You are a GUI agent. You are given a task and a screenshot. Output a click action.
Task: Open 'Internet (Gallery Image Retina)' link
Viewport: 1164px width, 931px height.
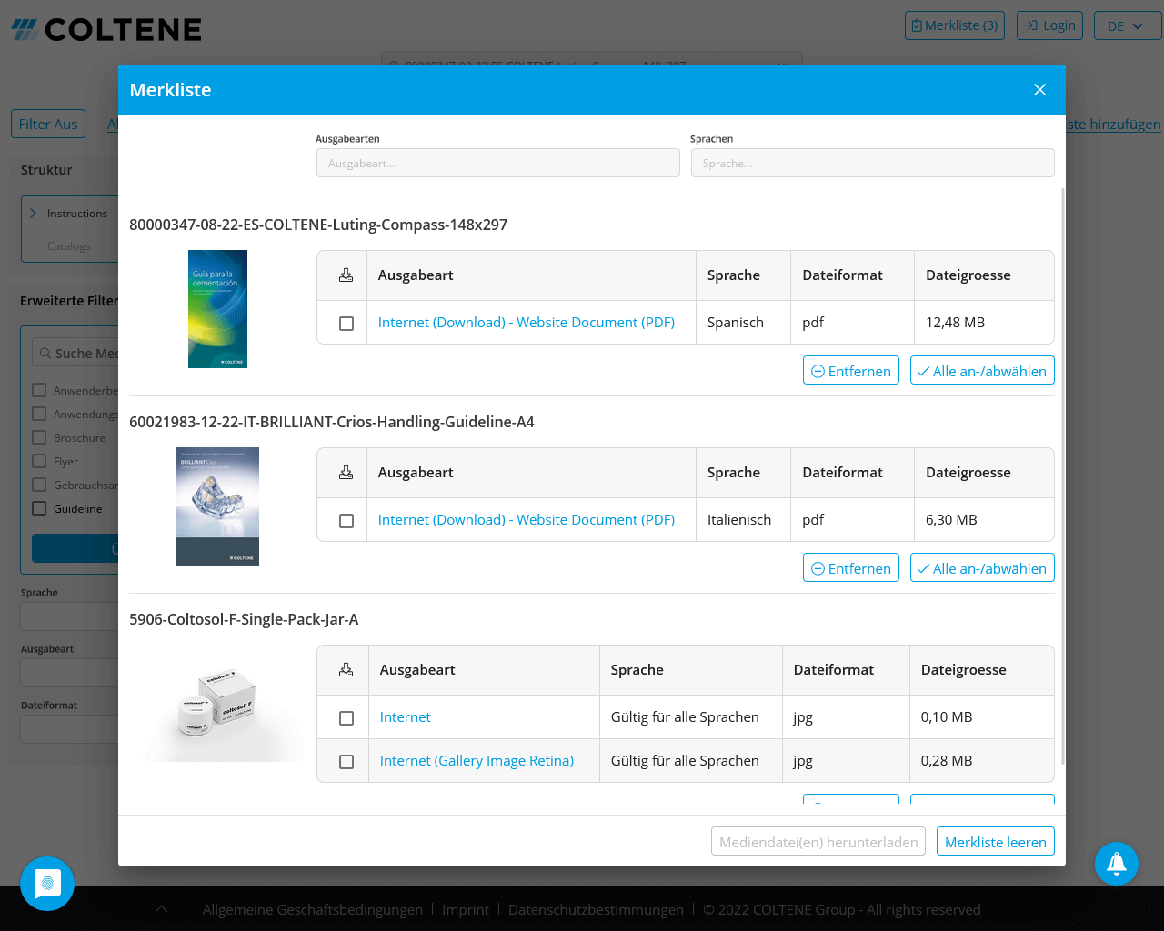click(477, 761)
